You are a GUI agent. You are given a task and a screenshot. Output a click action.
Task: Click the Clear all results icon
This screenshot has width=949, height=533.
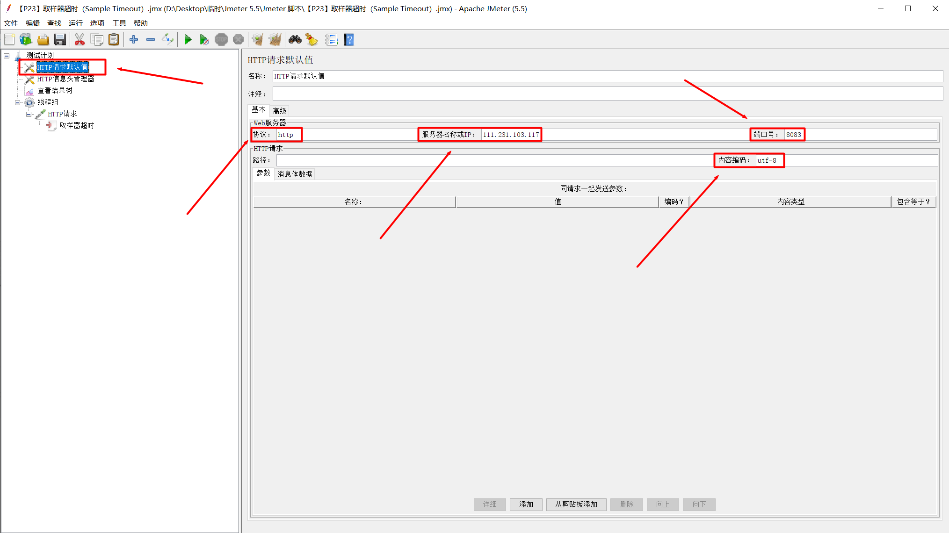coord(275,40)
